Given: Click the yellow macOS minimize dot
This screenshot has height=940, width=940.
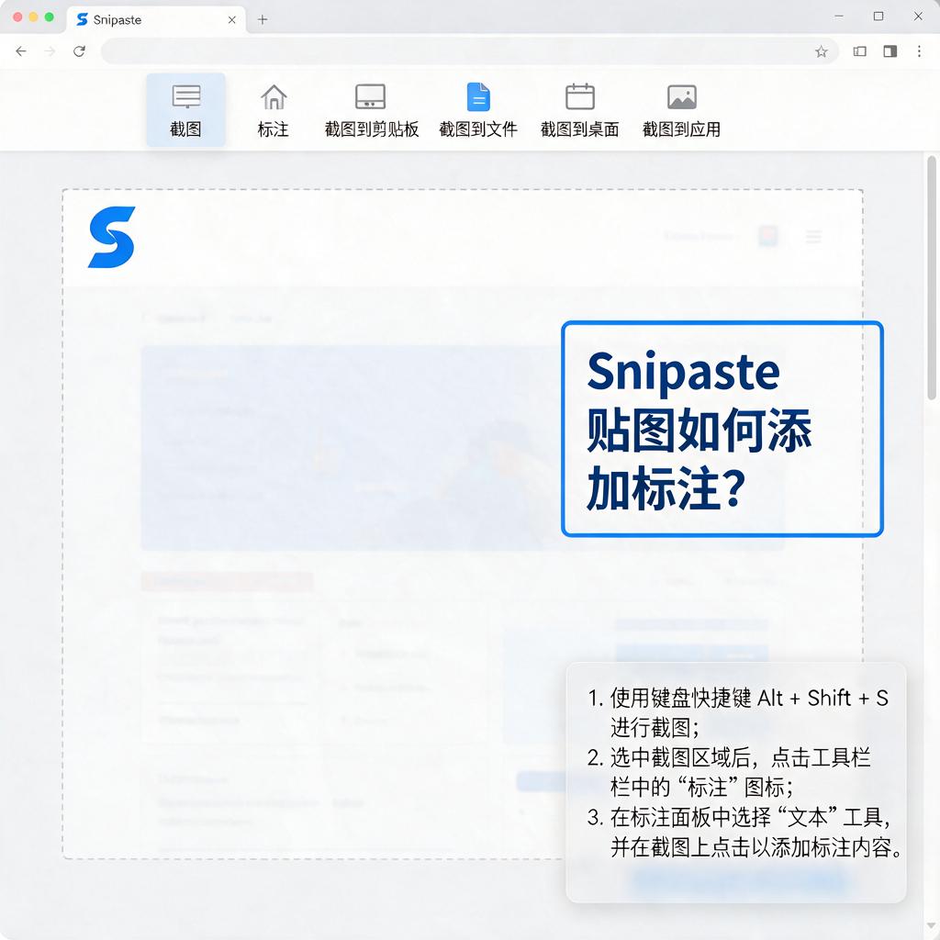Looking at the screenshot, I should pos(34,17).
